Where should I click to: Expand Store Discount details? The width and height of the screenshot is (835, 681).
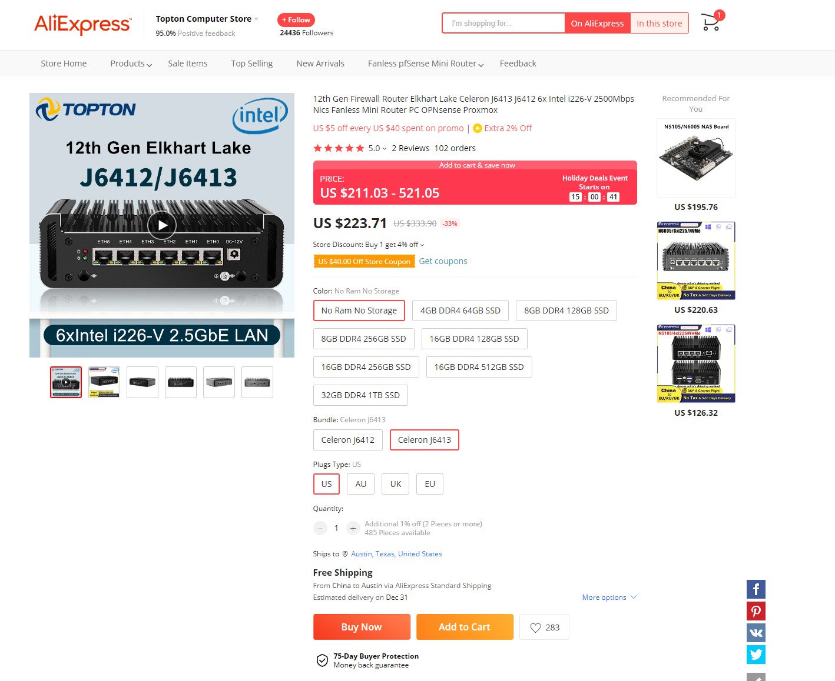point(369,245)
